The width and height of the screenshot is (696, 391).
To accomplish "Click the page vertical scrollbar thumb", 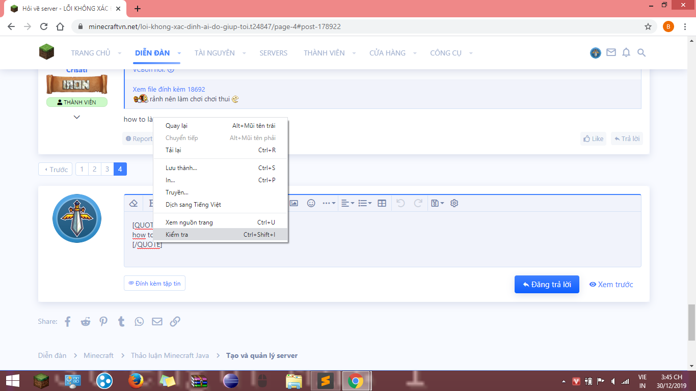I will 691,323.
